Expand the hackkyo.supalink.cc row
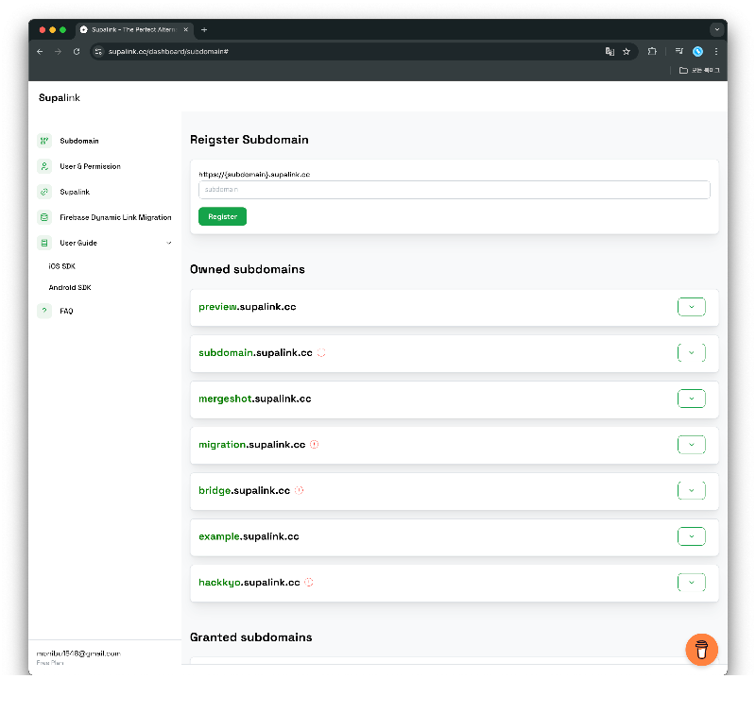 692,583
